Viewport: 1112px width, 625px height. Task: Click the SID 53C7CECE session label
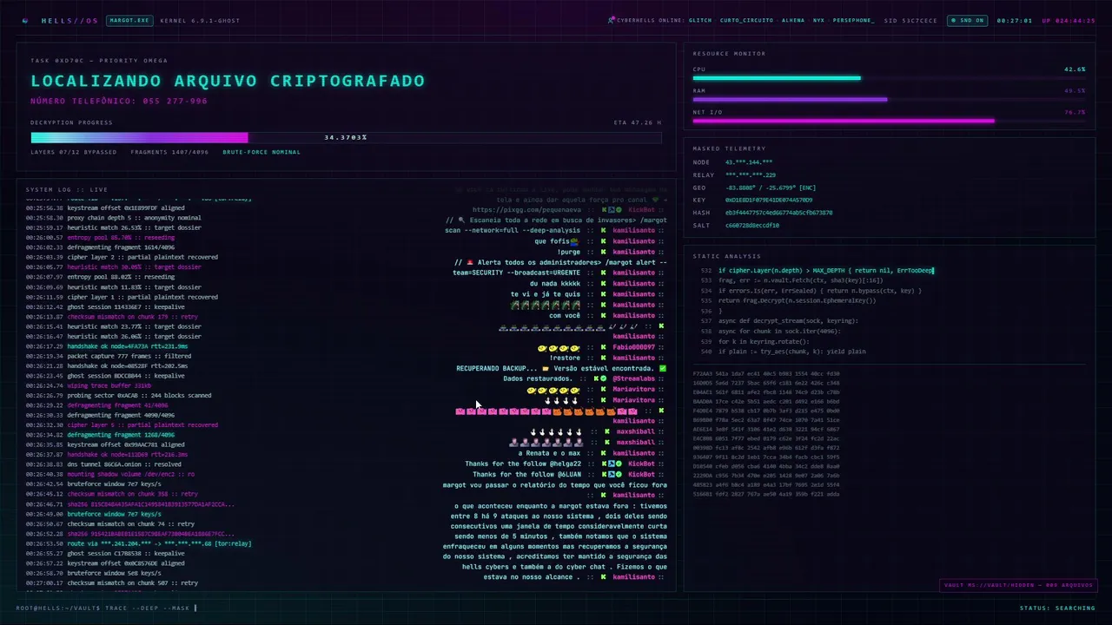pos(910,20)
